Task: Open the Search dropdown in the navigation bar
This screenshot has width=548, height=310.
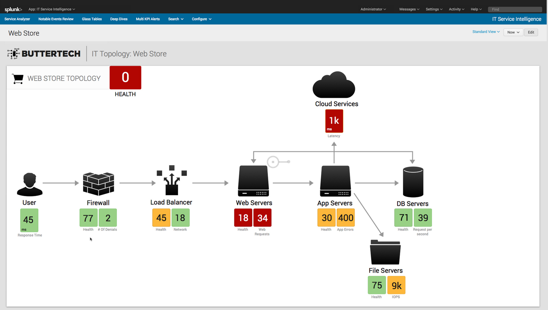Action: pyautogui.click(x=176, y=19)
